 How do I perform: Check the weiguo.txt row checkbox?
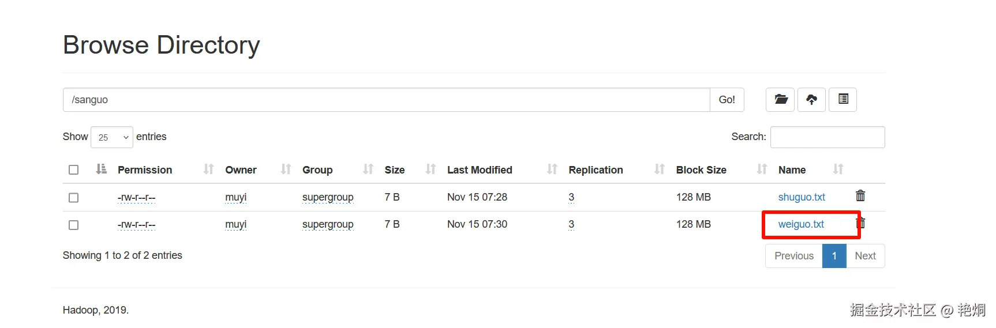[73, 225]
